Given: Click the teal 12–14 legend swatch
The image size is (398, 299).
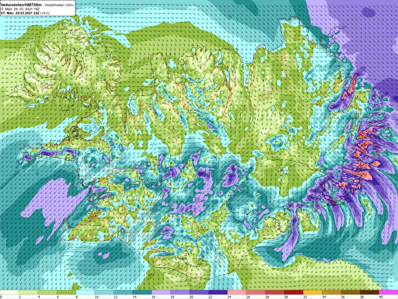Looking at the screenshot, I should point(123,292).
